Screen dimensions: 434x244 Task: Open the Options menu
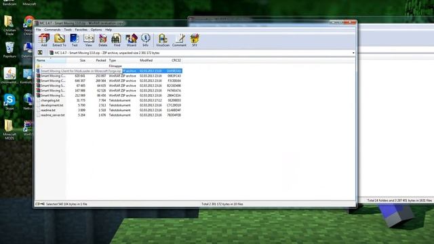[96, 30]
